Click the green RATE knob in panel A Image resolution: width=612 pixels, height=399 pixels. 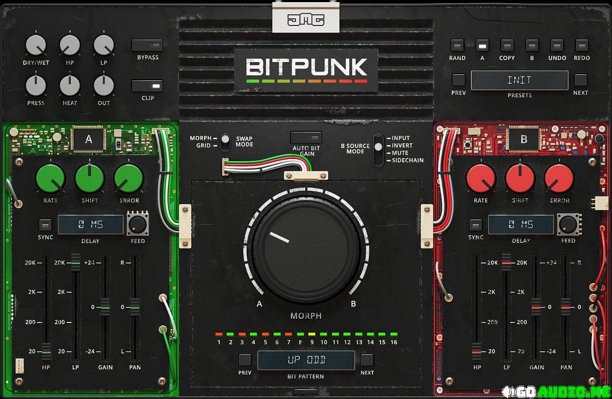point(50,178)
